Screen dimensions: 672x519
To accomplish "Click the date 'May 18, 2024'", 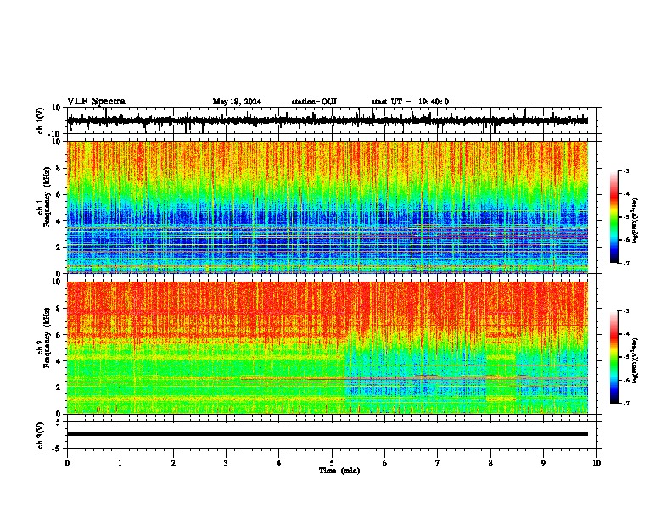I will click(237, 102).
